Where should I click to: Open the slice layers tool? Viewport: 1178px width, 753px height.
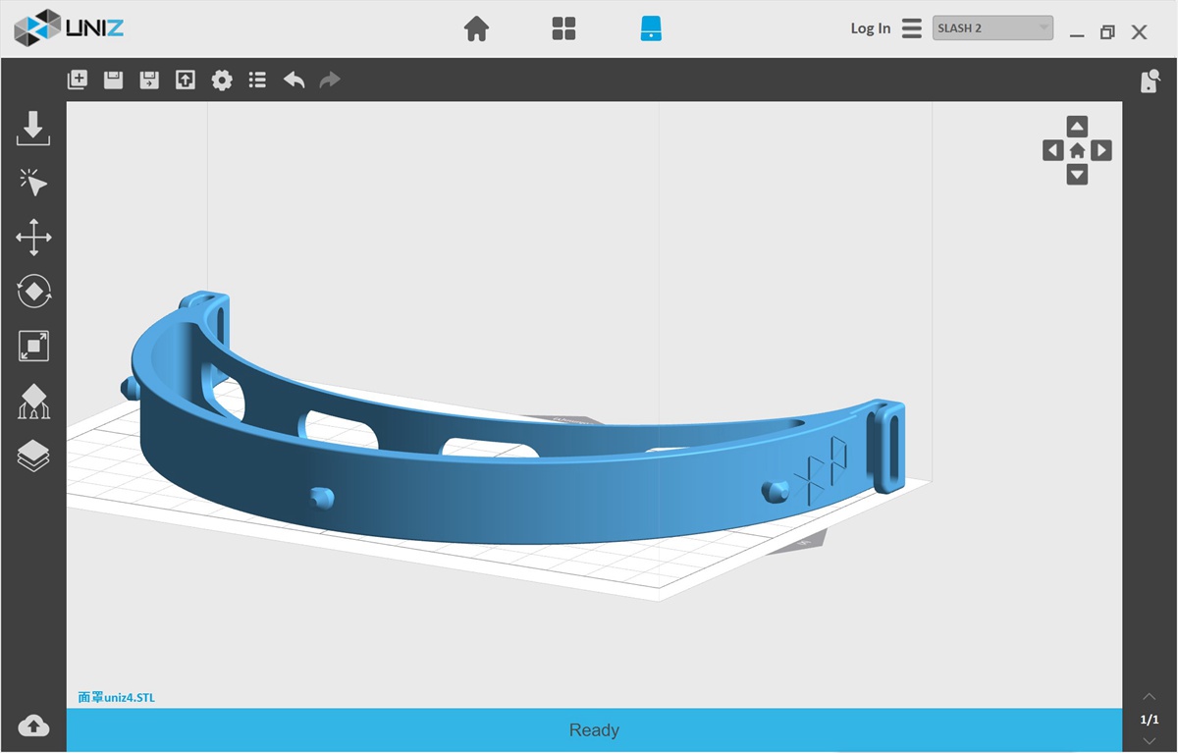coord(33,455)
